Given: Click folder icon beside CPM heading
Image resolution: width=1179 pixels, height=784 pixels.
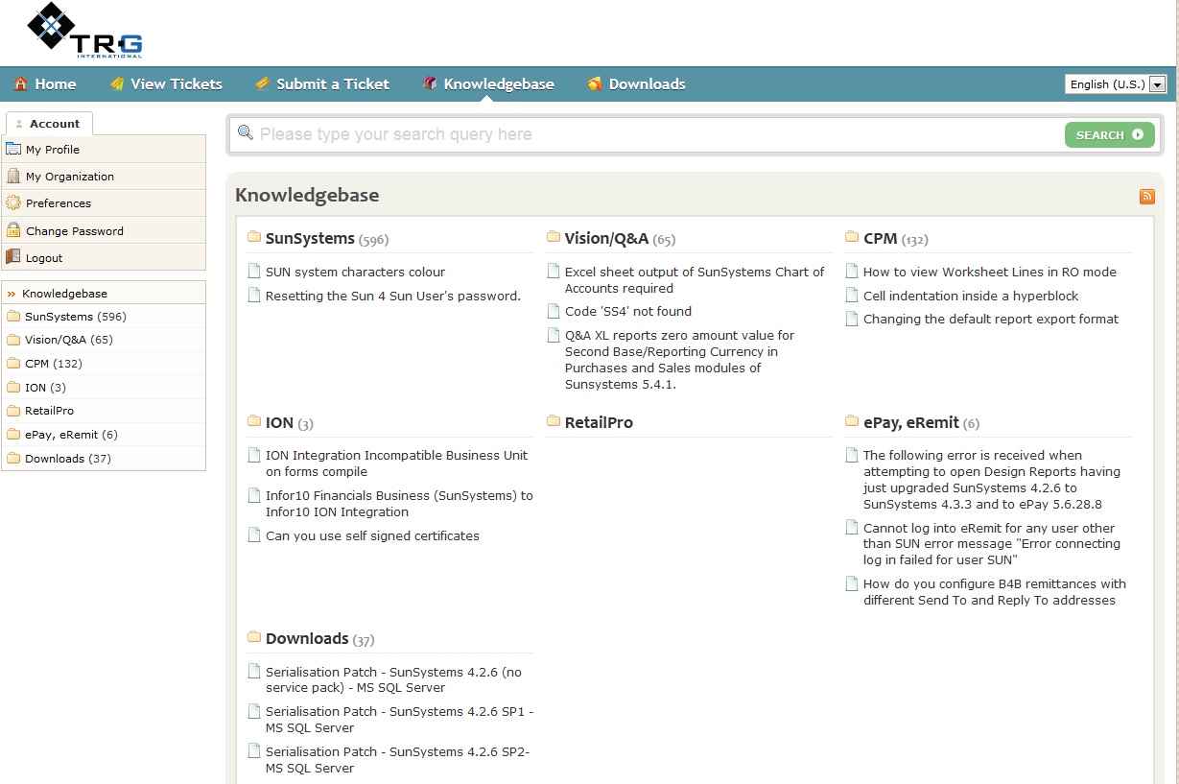Looking at the screenshot, I should 853,237.
